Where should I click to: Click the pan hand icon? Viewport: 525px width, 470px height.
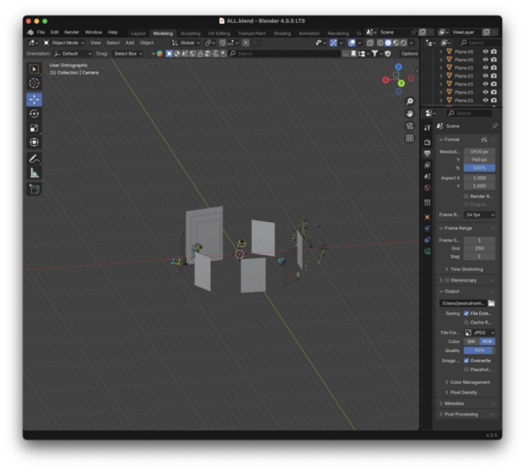409,114
